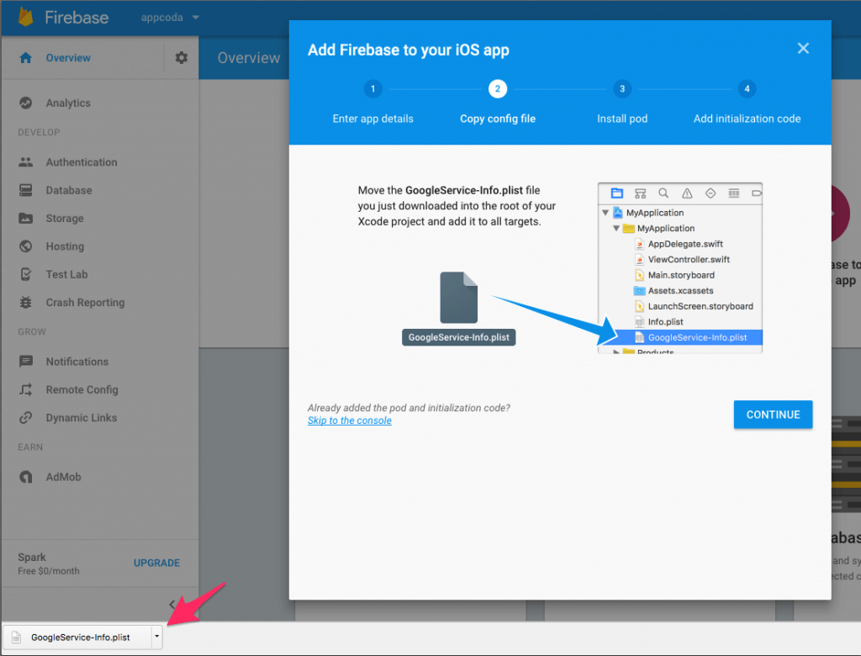Navigate to Database section
861x656 pixels.
point(69,190)
